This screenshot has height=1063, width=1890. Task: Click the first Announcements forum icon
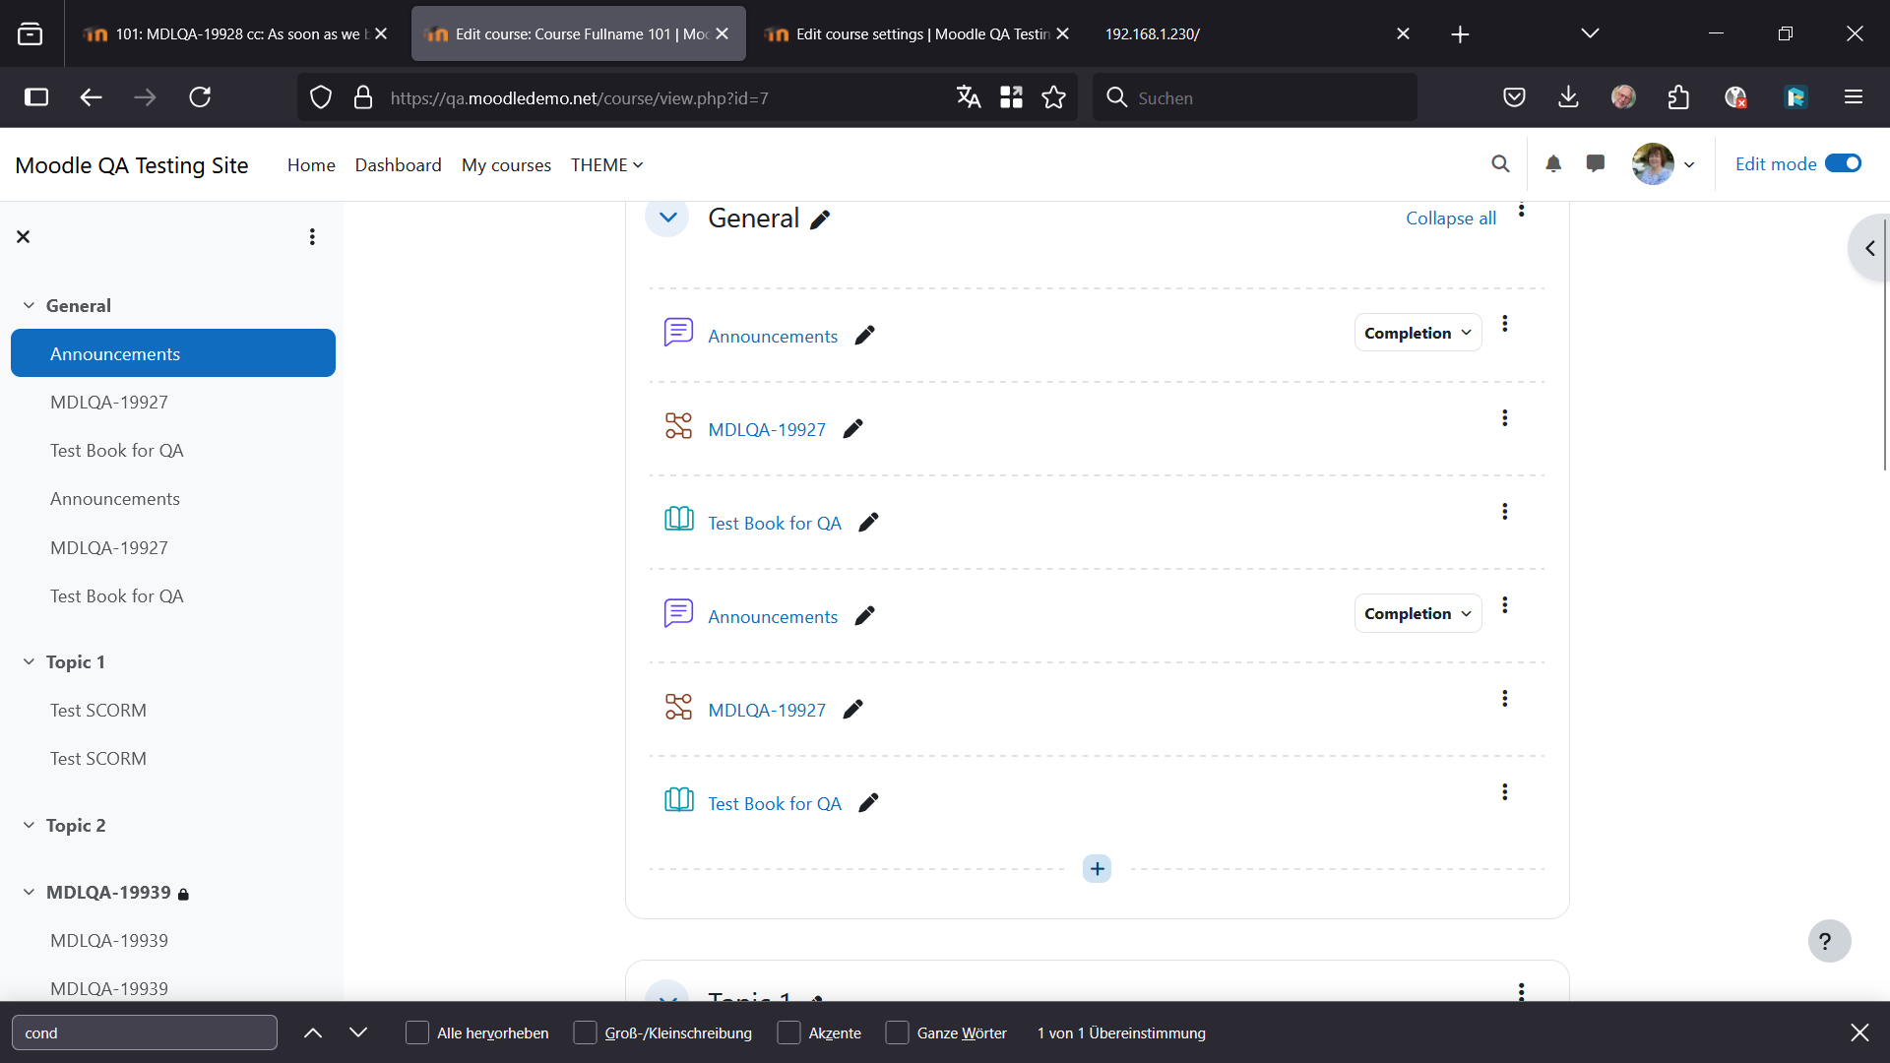tap(678, 333)
